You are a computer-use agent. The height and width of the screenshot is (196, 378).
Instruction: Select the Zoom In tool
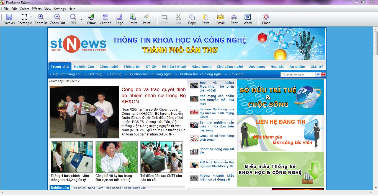41,19
